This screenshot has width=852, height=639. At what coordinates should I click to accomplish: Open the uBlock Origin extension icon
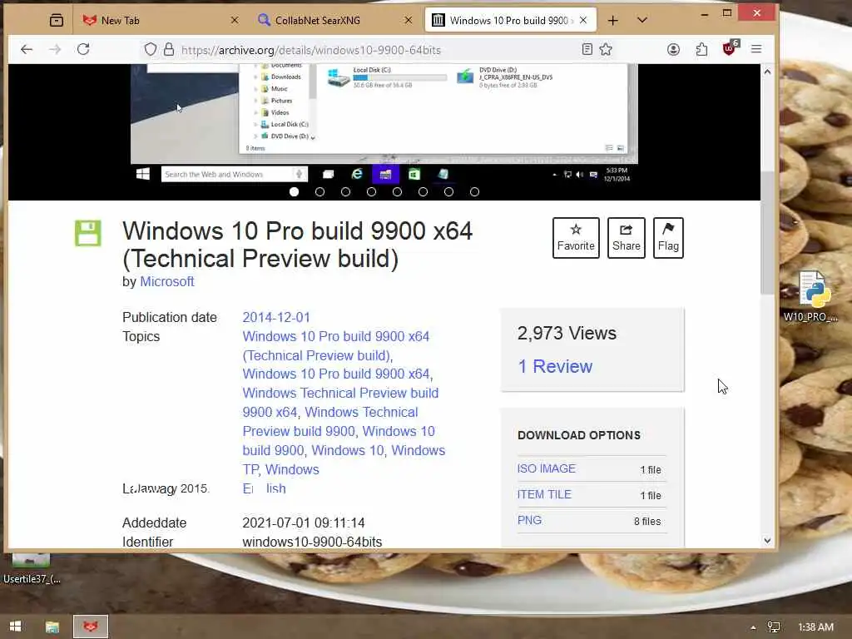click(x=730, y=49)
